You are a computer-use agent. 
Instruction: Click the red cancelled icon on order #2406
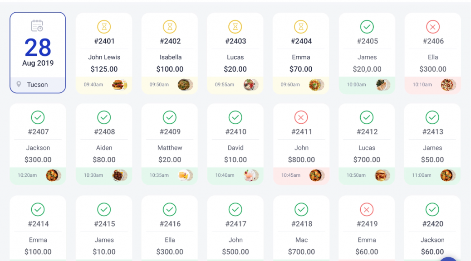pyautogui.click(x=432, y=27)
